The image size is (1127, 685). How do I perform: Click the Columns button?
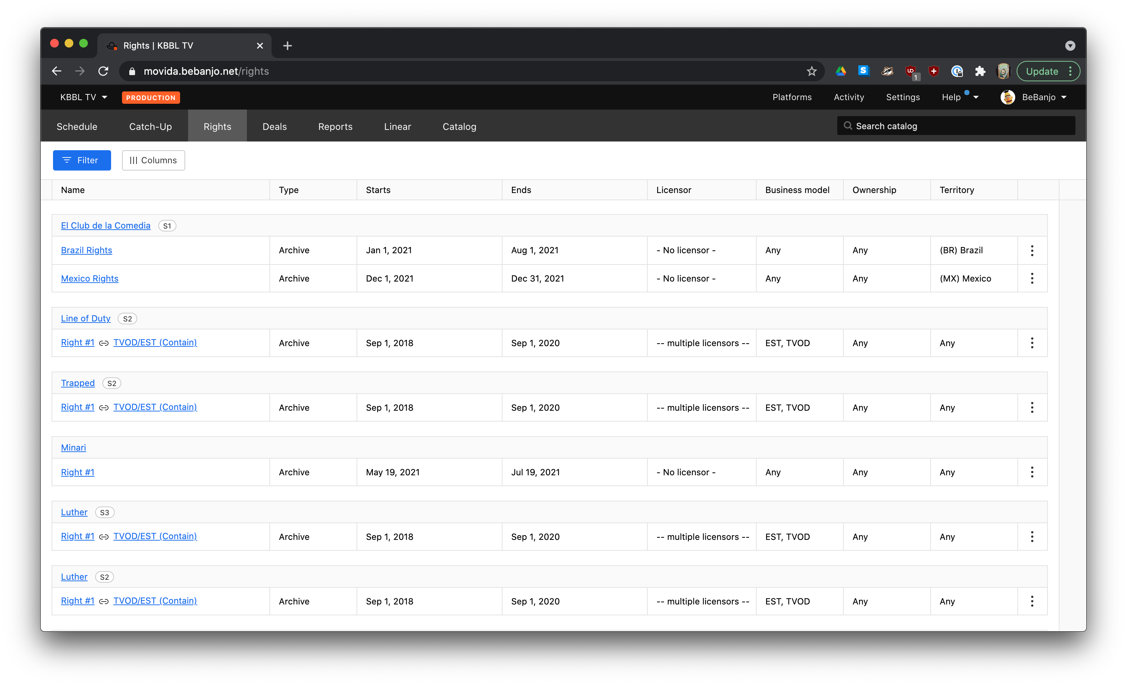tap(153, 160)
